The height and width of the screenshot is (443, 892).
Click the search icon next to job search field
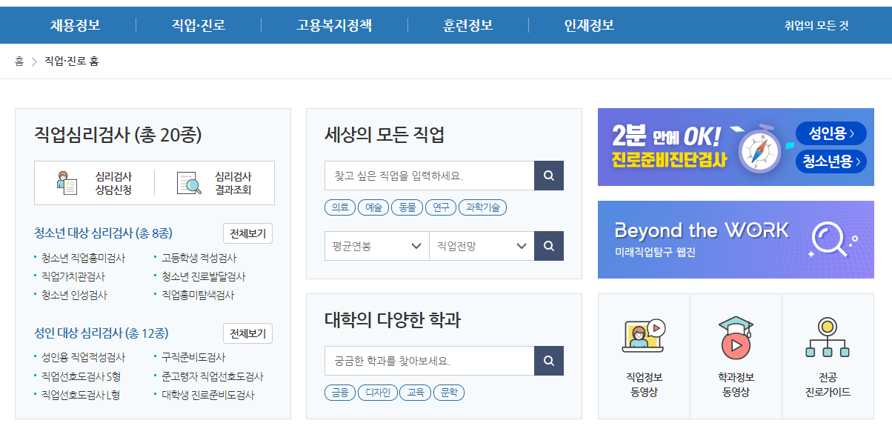pyautogui.click(x=548, y=176)
